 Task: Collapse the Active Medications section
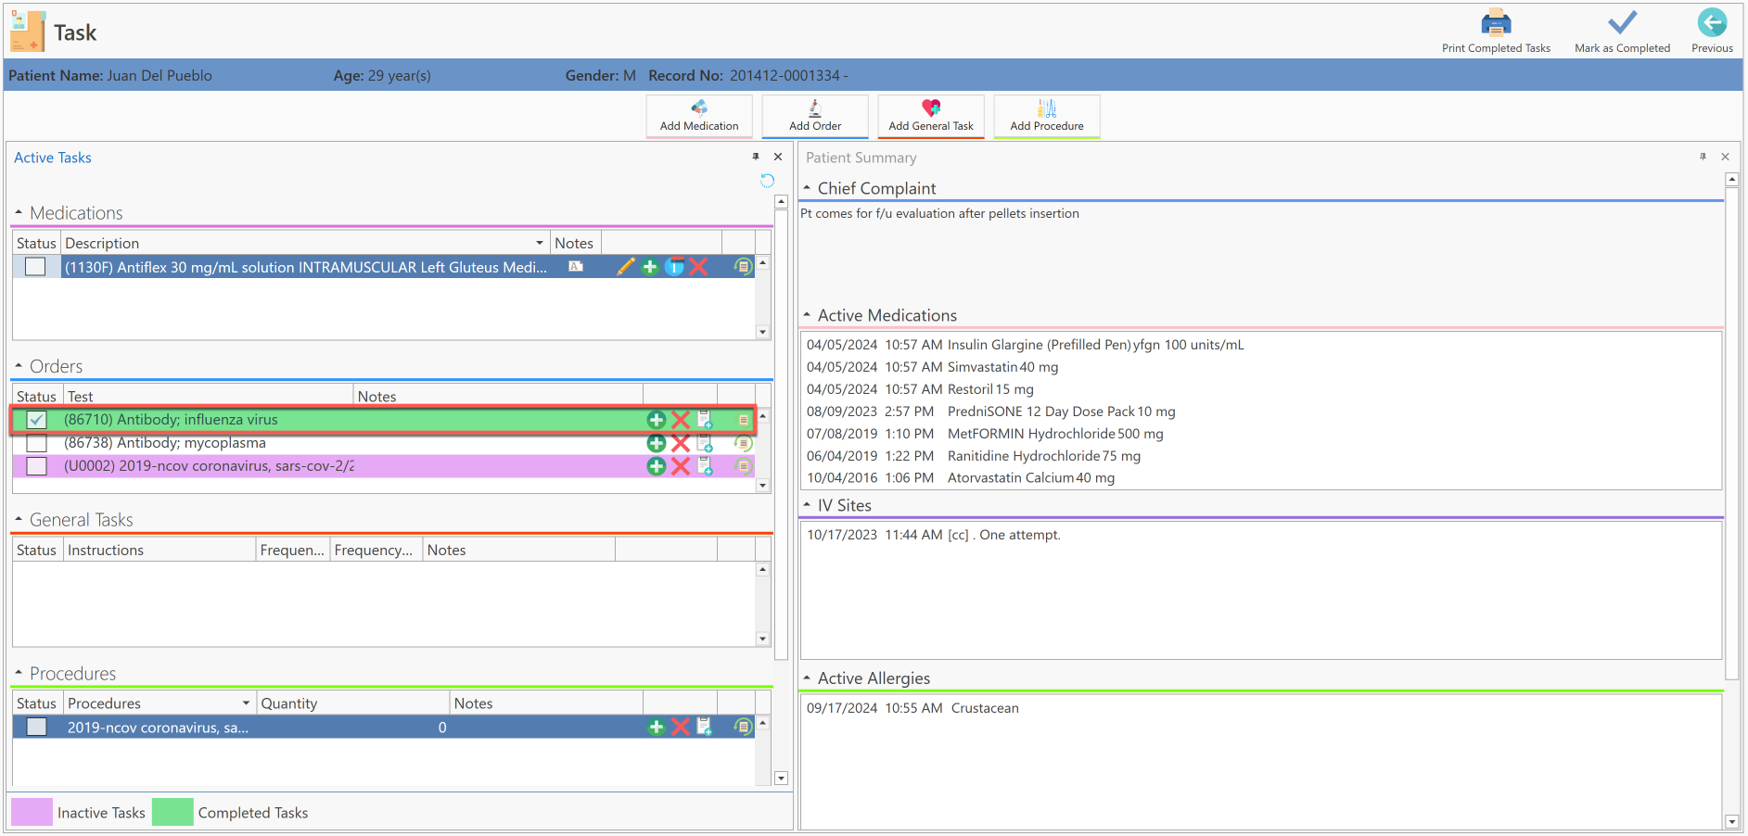[807, 314]
